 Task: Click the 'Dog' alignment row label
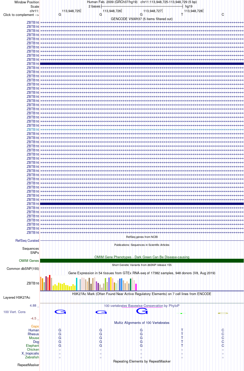point(36,342)
